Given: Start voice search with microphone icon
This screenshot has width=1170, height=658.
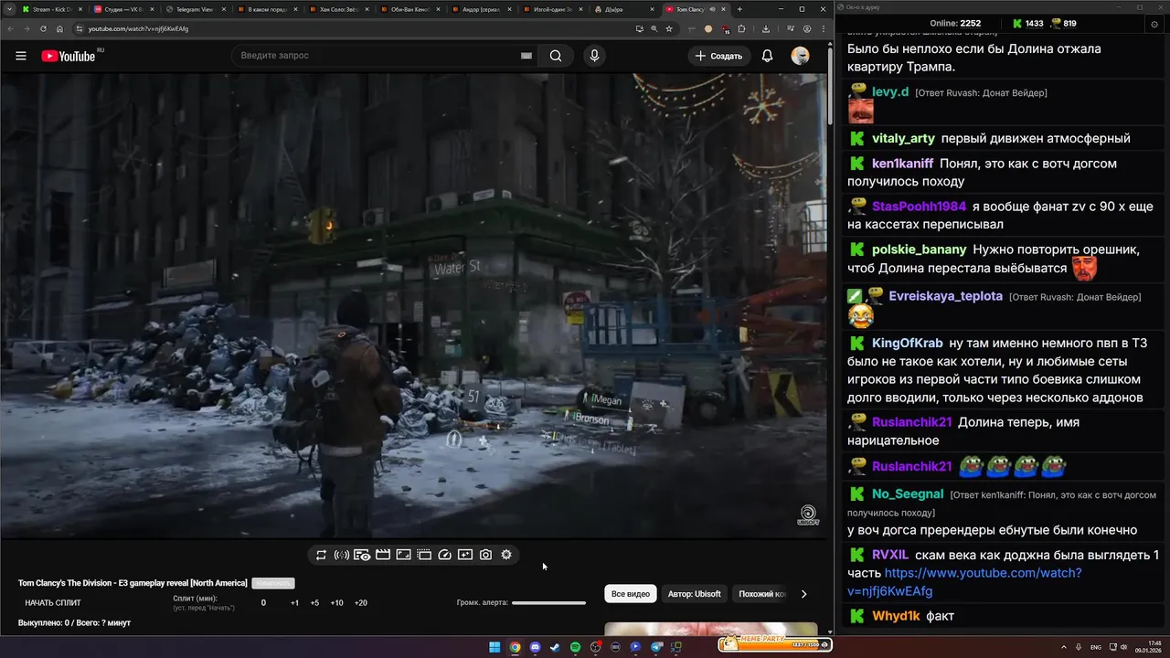Looking at the screenshot, I should click(594, 56).
